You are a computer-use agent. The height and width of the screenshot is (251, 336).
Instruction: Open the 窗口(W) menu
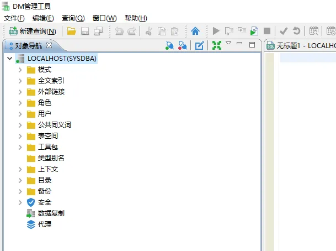[105, 18]
